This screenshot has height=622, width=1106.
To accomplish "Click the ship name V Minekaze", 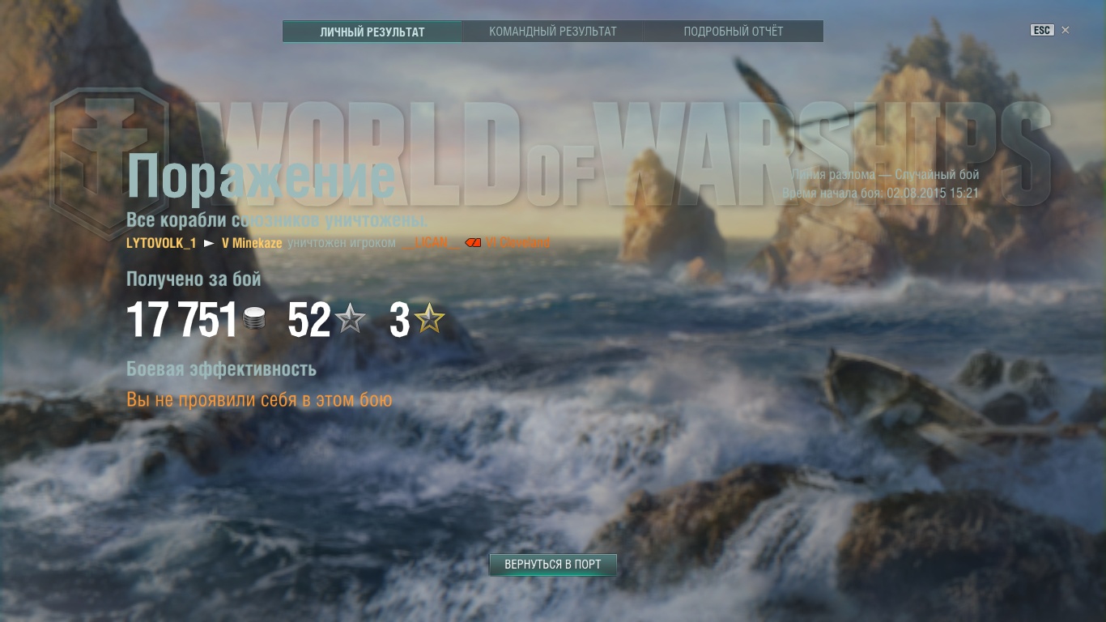I will pos(252,243).
